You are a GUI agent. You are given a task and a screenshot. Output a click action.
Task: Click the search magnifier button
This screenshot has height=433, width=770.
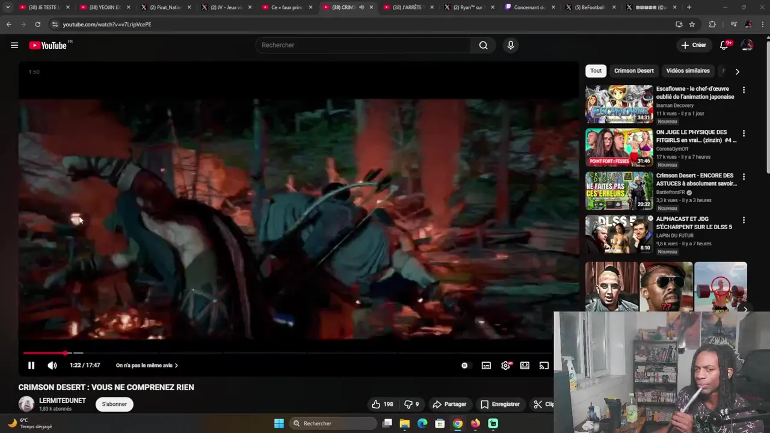tap(483, 45)
